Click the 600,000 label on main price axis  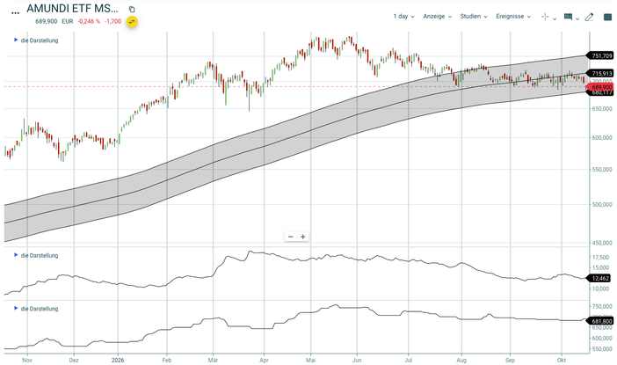602,137
